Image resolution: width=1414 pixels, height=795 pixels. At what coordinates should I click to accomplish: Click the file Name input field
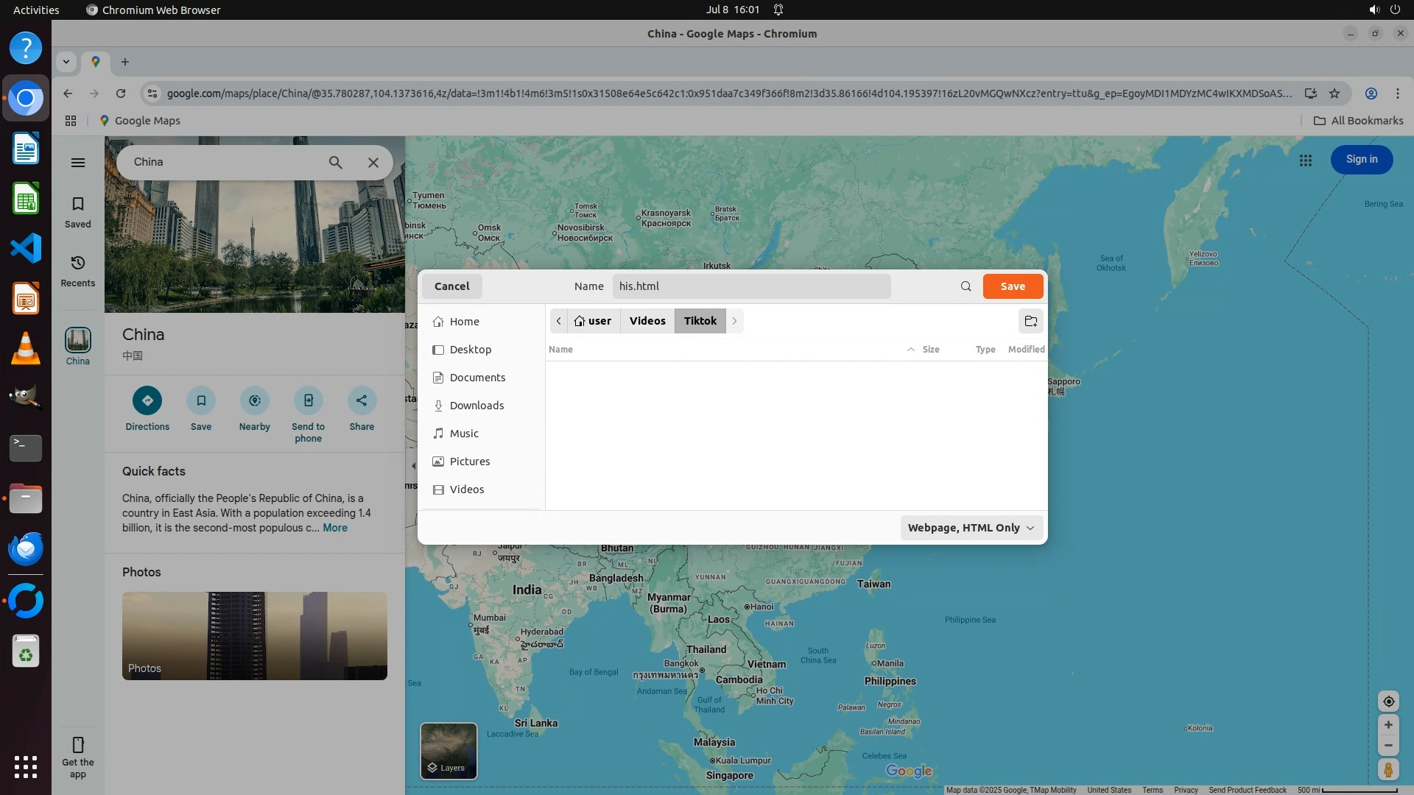point(751,286)
